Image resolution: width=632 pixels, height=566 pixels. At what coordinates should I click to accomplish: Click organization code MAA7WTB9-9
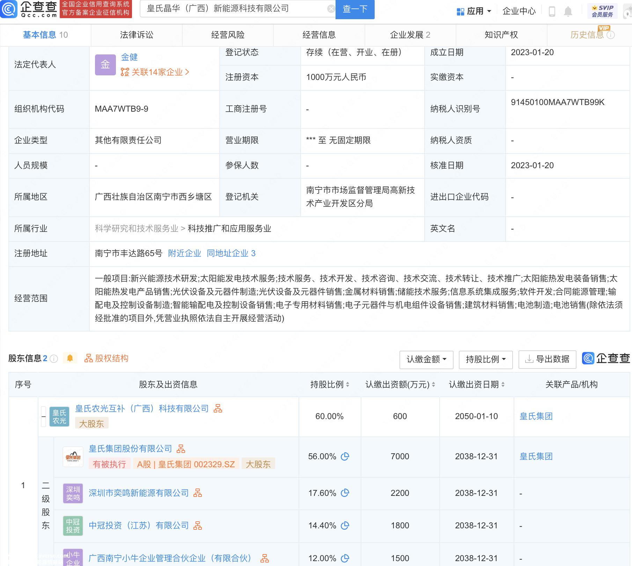122,109
